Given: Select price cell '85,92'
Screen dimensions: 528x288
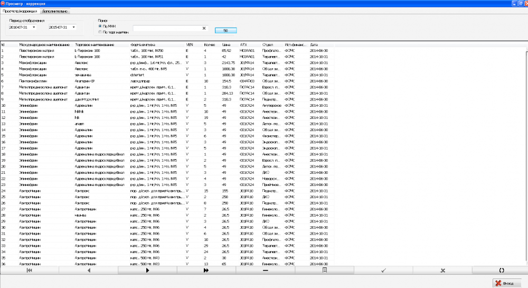Looking at the screenshot, I should point(227,51).
